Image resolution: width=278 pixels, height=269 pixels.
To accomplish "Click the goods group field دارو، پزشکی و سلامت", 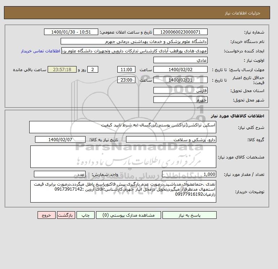I will [x=171, y=139].
